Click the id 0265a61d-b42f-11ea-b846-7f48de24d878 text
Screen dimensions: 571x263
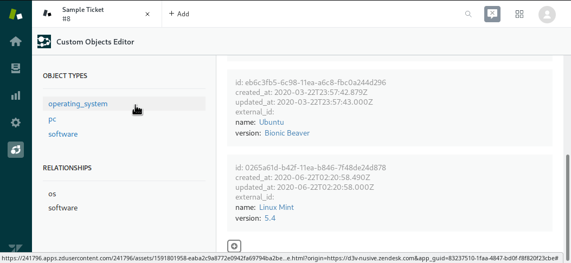(x=311, y=168)
